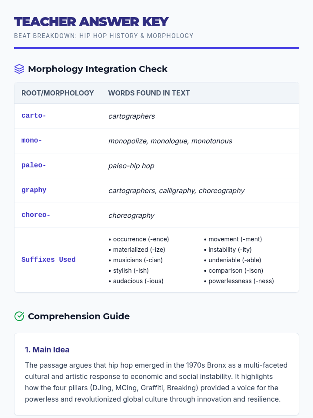Click the green checkmark circle icon
The image size is (313, 418).
[19, 316]
